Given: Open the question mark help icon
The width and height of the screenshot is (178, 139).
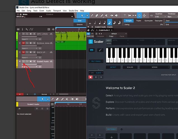Looking at the screenshot, I should tap(125, 16).
